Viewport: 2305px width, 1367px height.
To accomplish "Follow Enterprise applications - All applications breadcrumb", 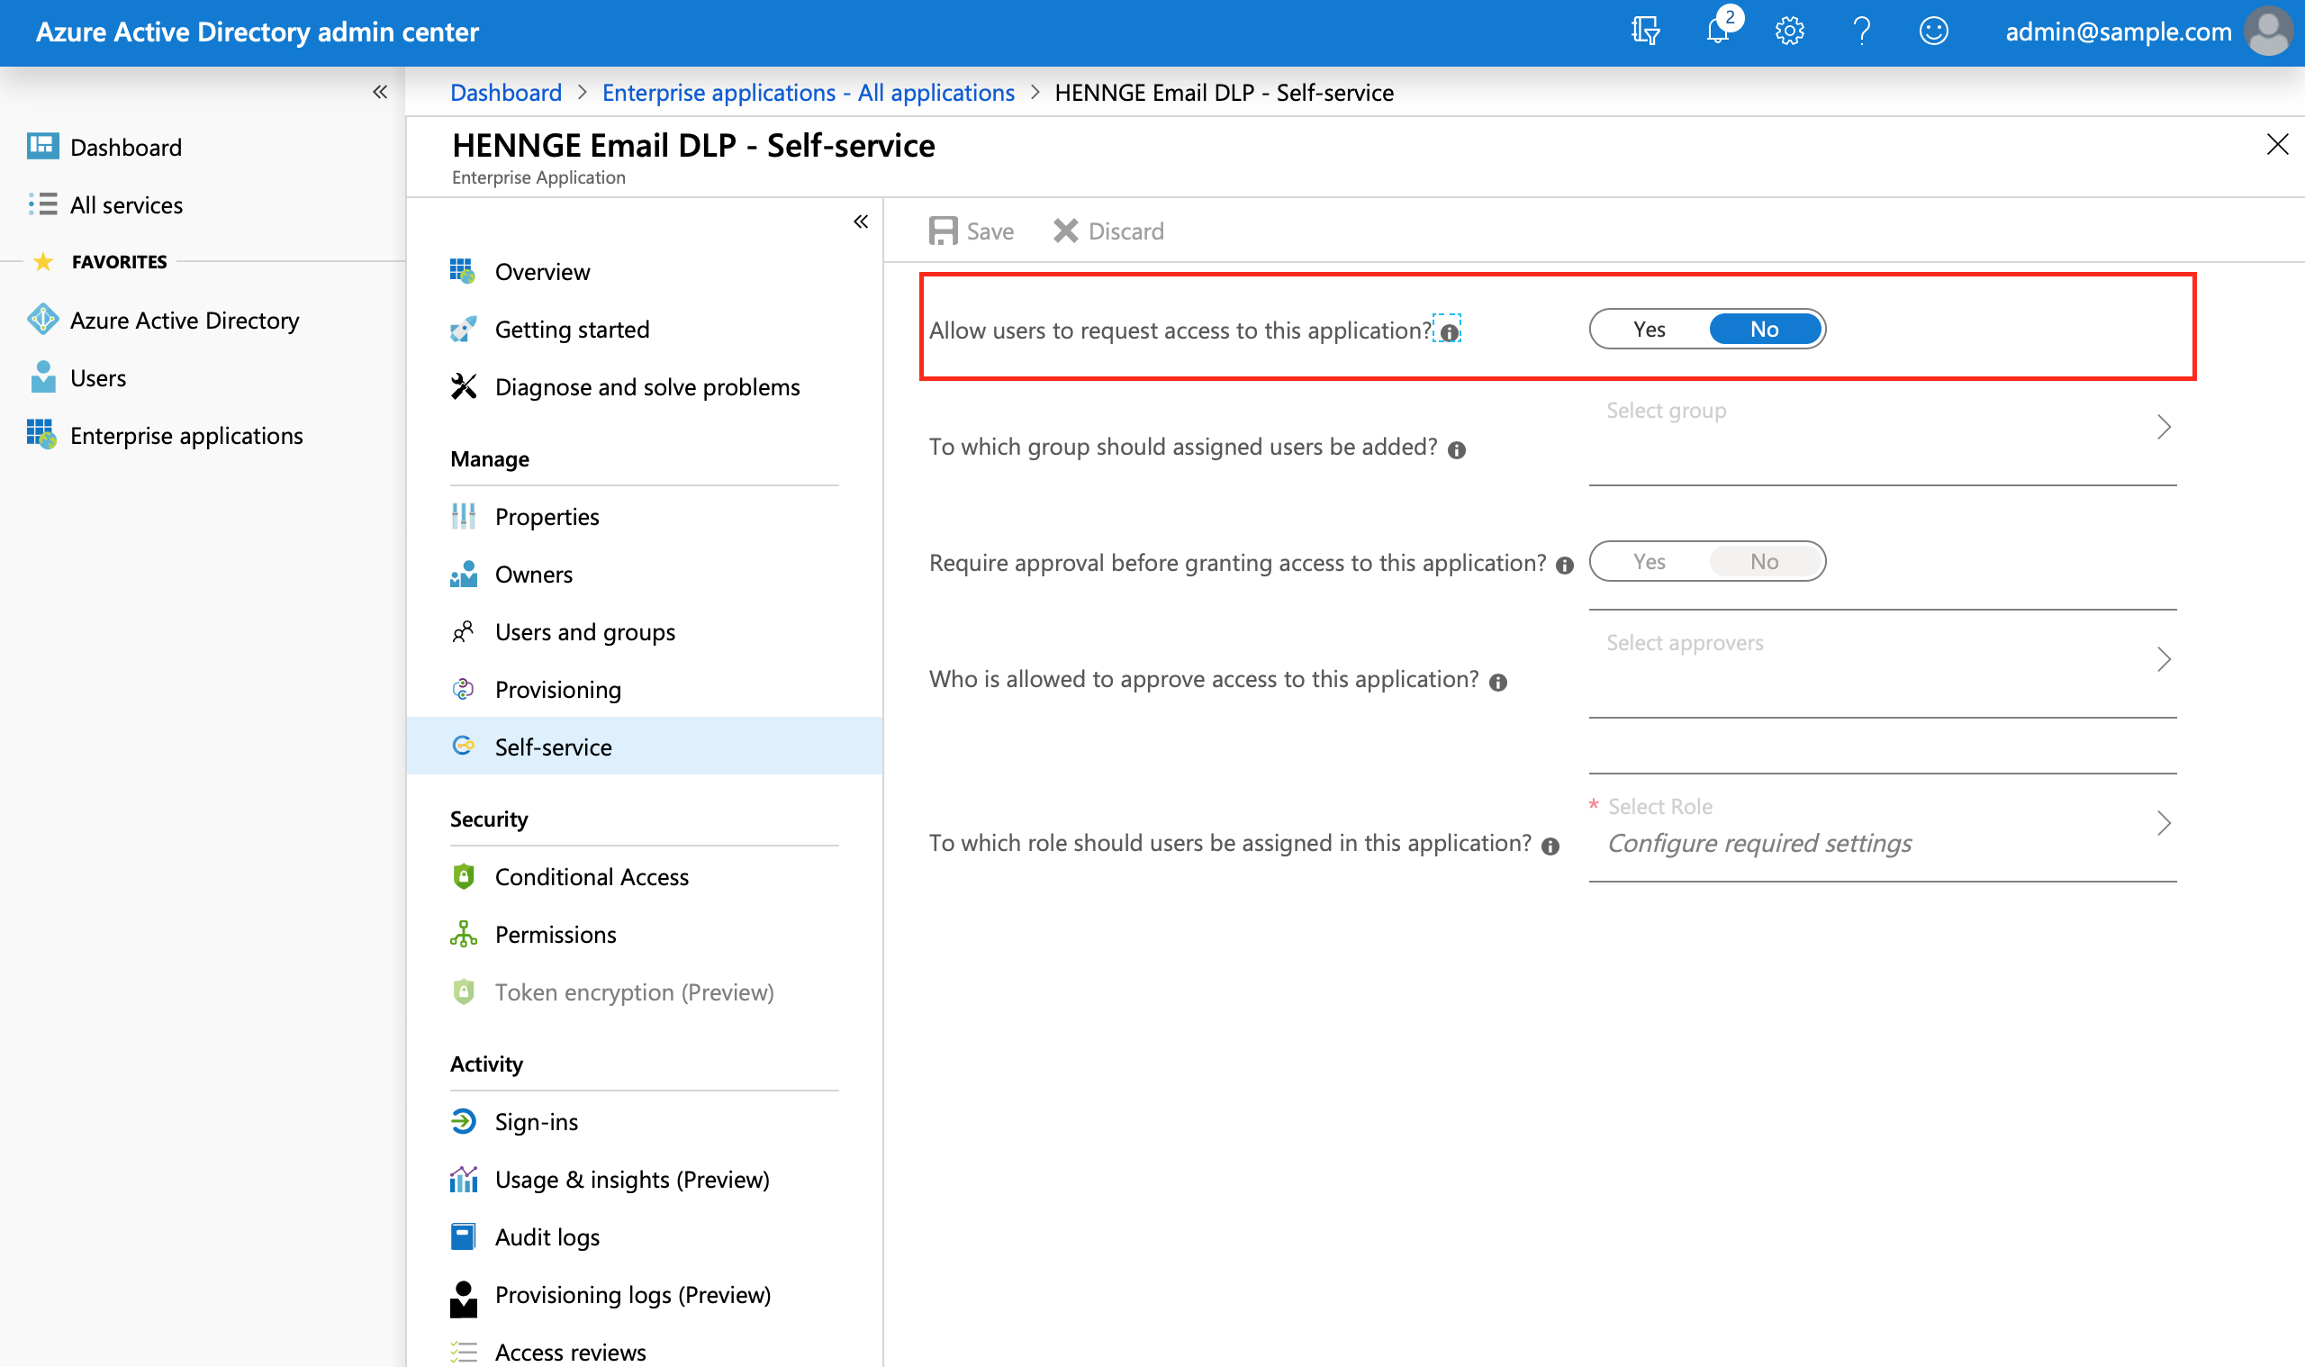I will pyautogui.click(x=808, y=92).
